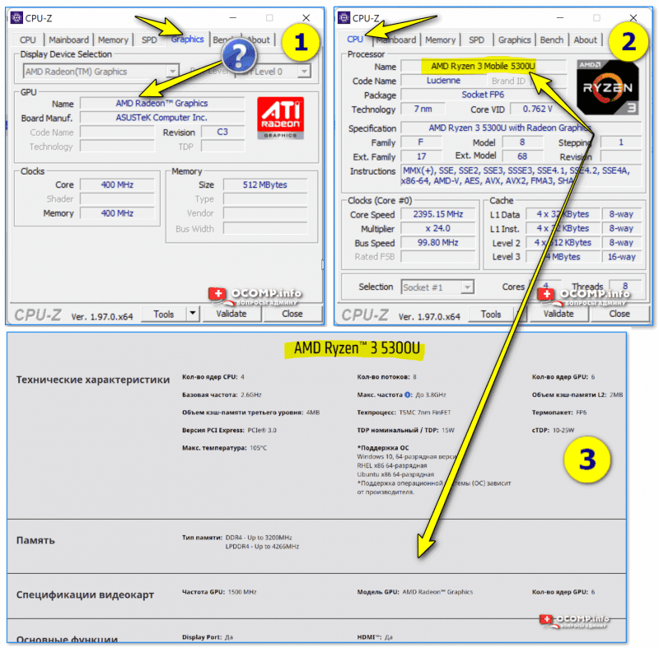Click Спецификации видеокарт section heading
The width and height of the screenshot is (659, 648).
[x=85, y=594]
